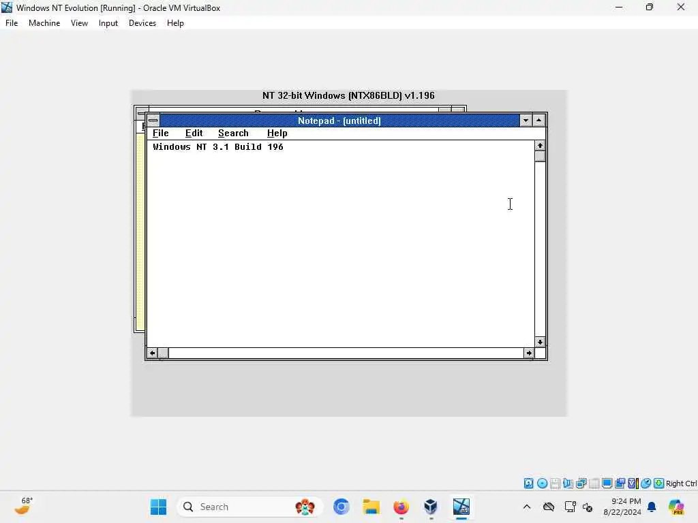Click the display monitor status icon
698x523 pixels.
[x=607, y=484]
